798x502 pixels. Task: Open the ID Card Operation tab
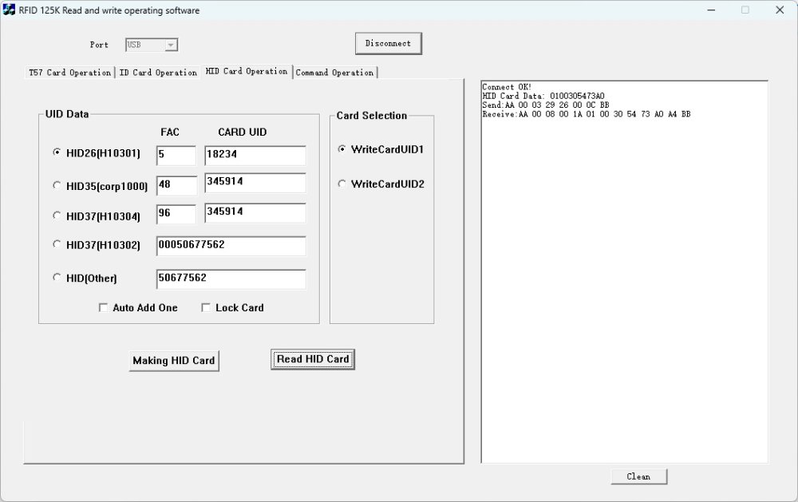point(158,73)
